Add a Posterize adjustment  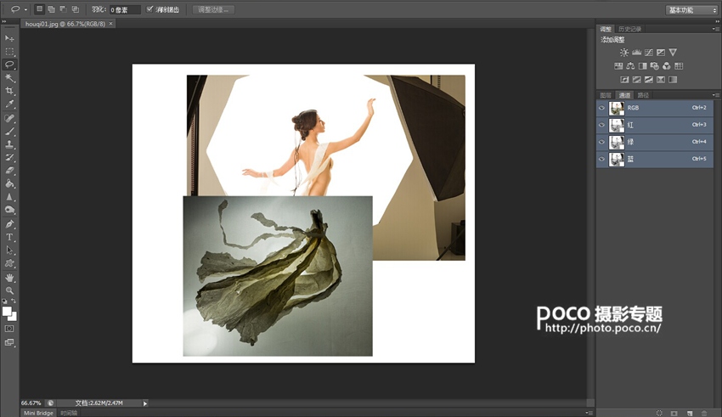636,80
